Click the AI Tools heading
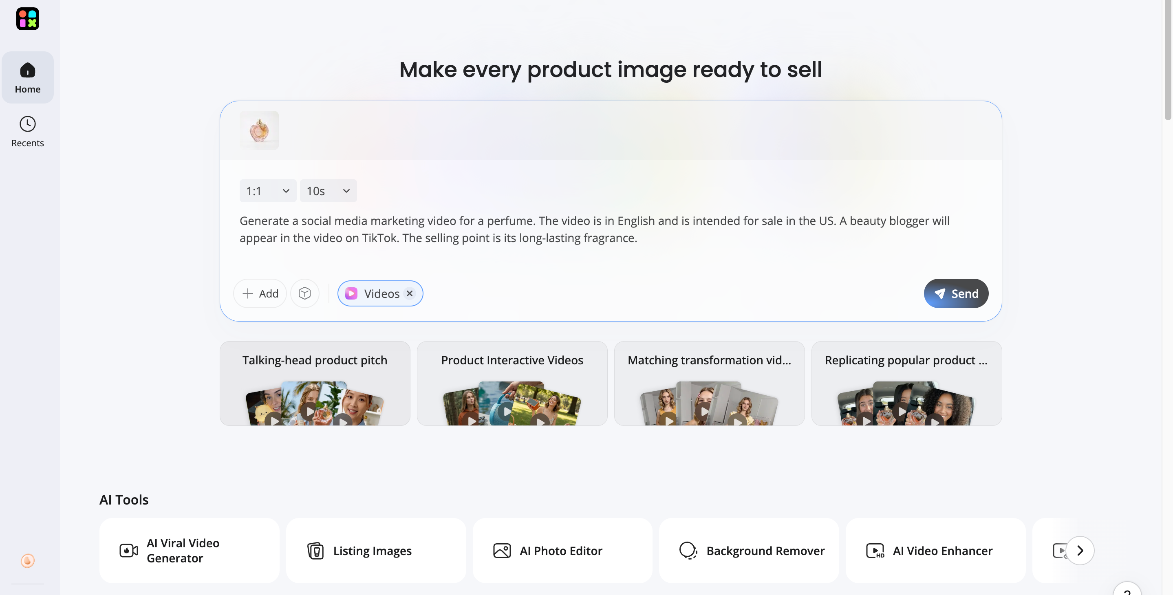This screenshot has width=1173, height=595. (x=124, y=499)
